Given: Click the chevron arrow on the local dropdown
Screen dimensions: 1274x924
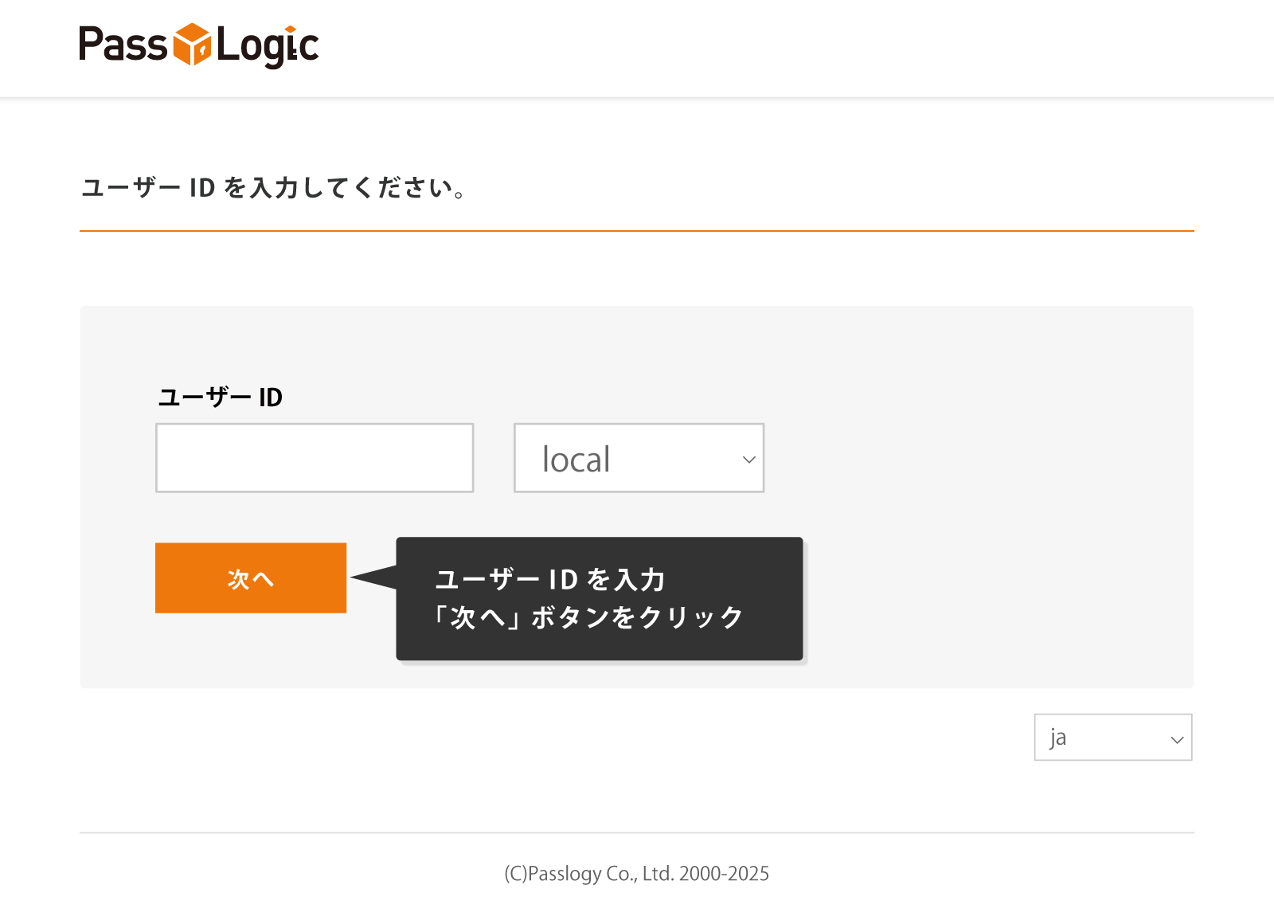Looking at the screenshot, I should coord(748,460).
